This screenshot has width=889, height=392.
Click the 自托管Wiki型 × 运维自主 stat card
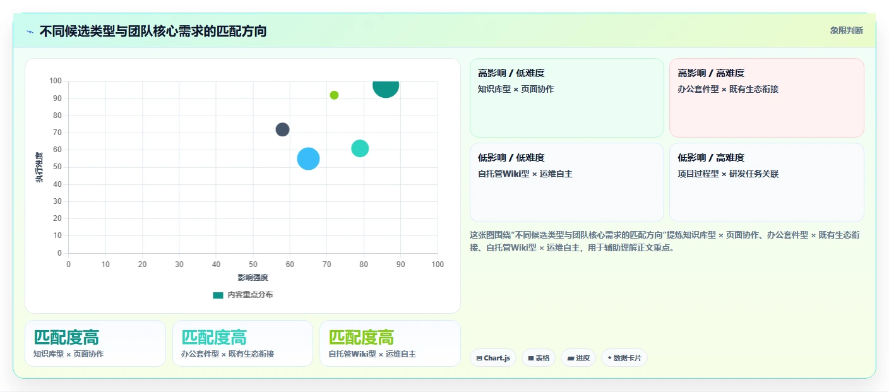coord(390,343)
